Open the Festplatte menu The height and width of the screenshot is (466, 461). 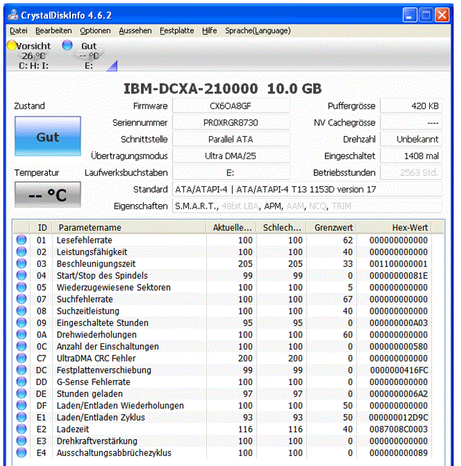(x=177, y=30)
